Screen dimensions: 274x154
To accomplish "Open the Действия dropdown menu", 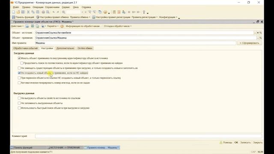I will tap(17, 26).
